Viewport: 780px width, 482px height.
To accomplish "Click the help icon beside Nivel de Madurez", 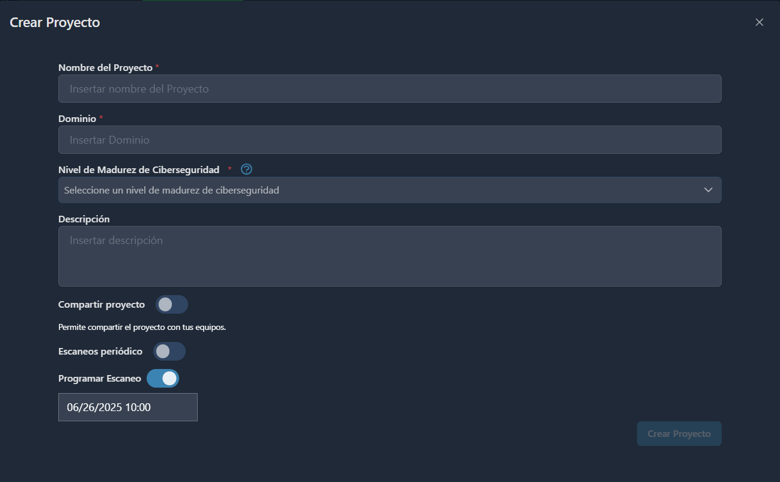I will (x=246, y=169).
